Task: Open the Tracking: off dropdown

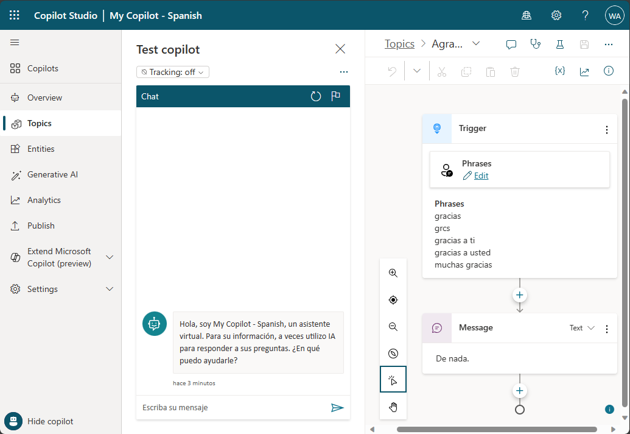Action: click(x=173, y=72)
